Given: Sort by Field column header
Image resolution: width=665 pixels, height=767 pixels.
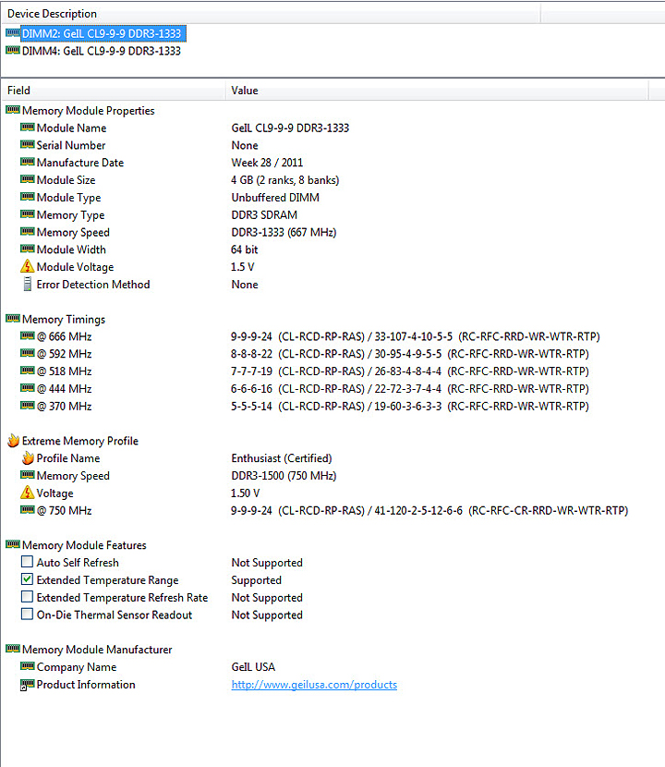Looking at the screenshot, I should [x=114, y=91].
